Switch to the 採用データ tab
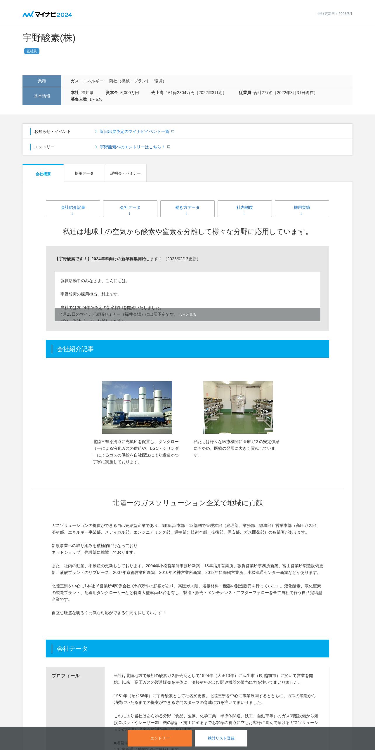 (84, 173)
